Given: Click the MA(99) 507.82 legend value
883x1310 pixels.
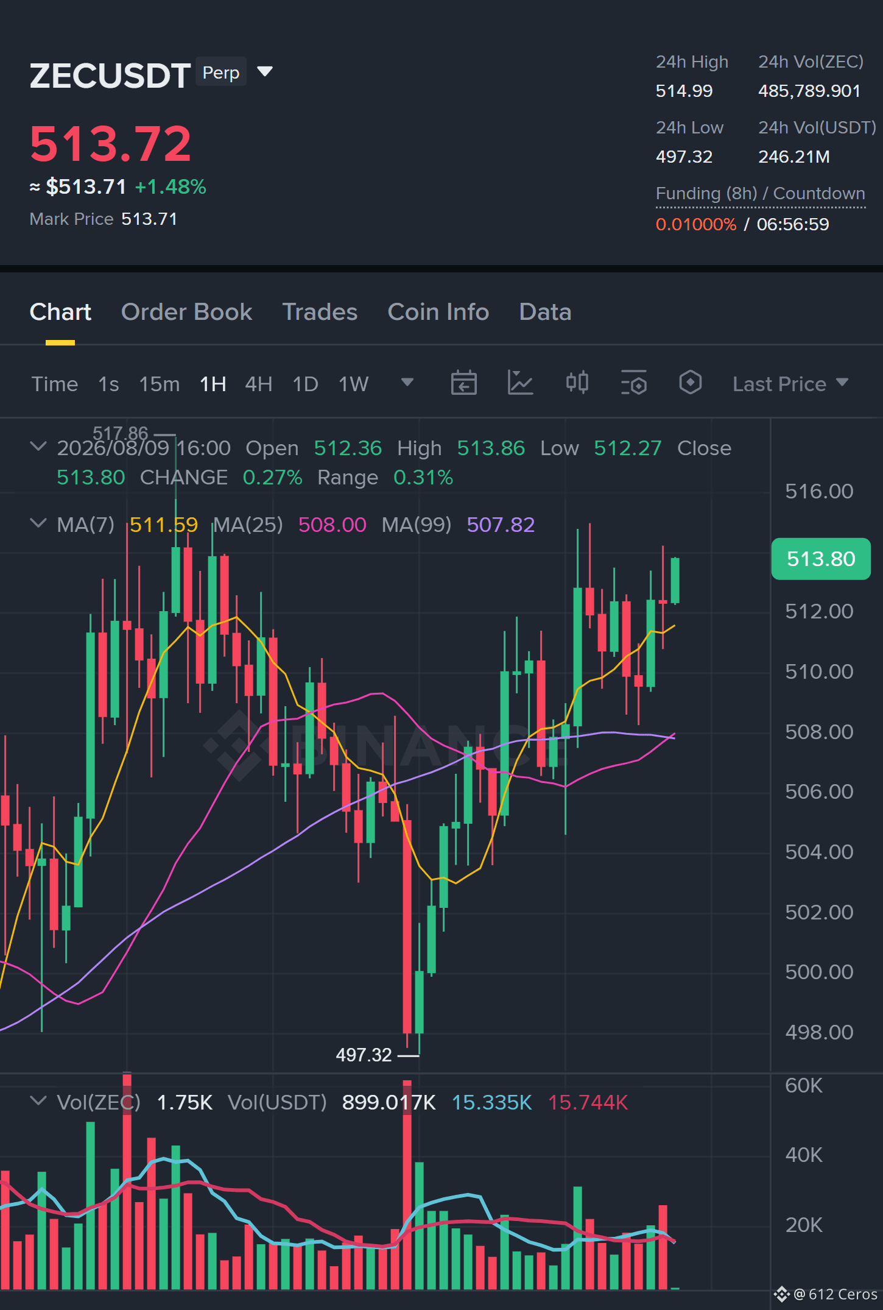Looking at the screenshot, I should coord(501,525).
